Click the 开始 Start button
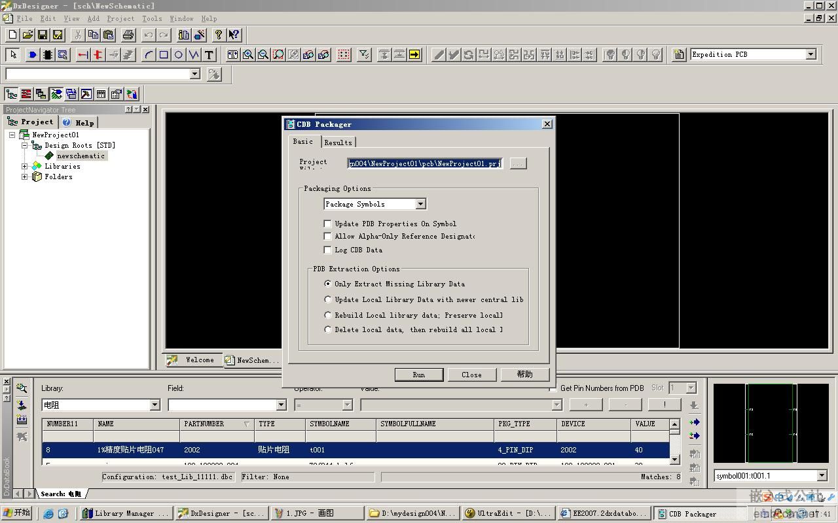 [x=18, y=513]
